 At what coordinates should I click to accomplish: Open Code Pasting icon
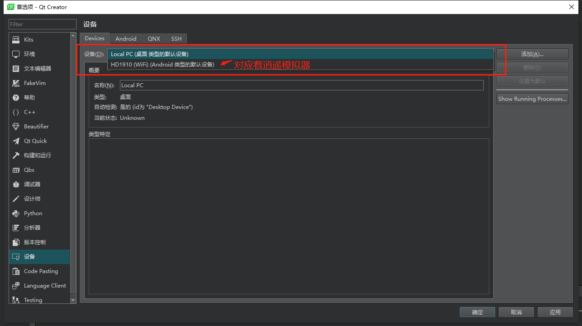[x=16, y=271]
